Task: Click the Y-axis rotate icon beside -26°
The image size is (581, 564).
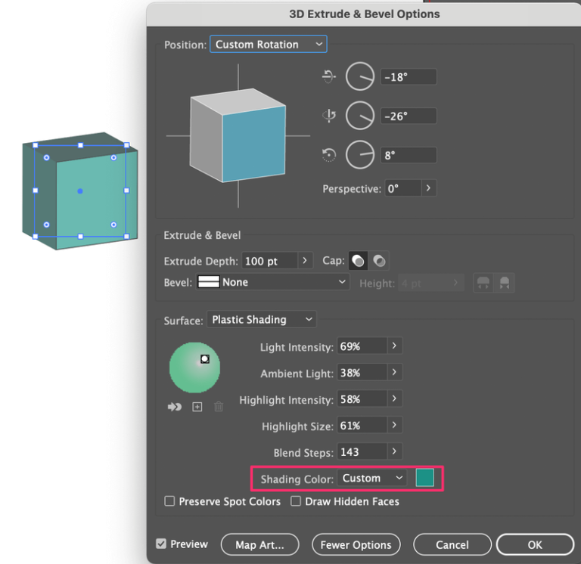Action: [328, 116]
